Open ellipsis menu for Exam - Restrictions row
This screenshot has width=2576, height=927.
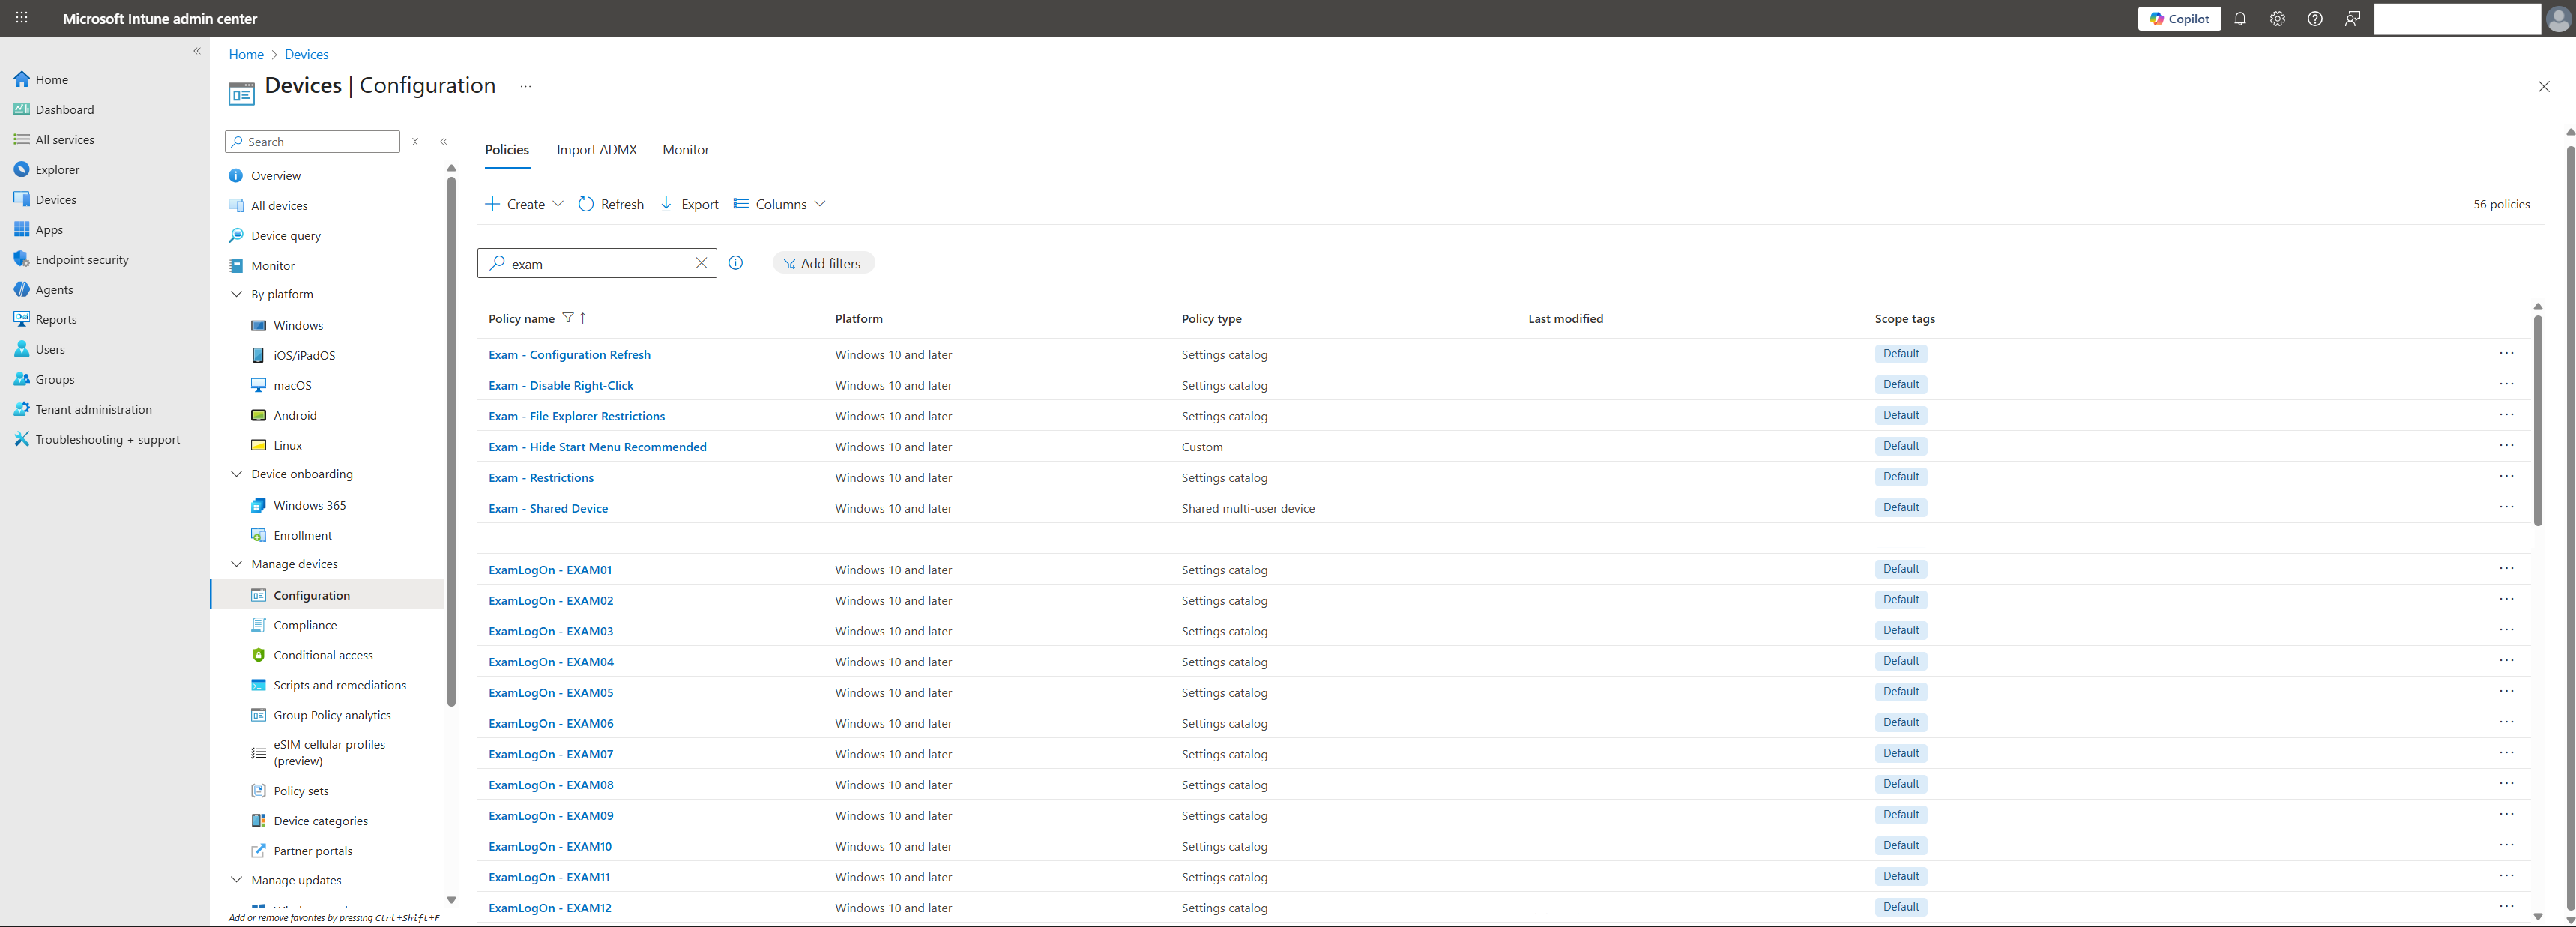pos(2506,476)
